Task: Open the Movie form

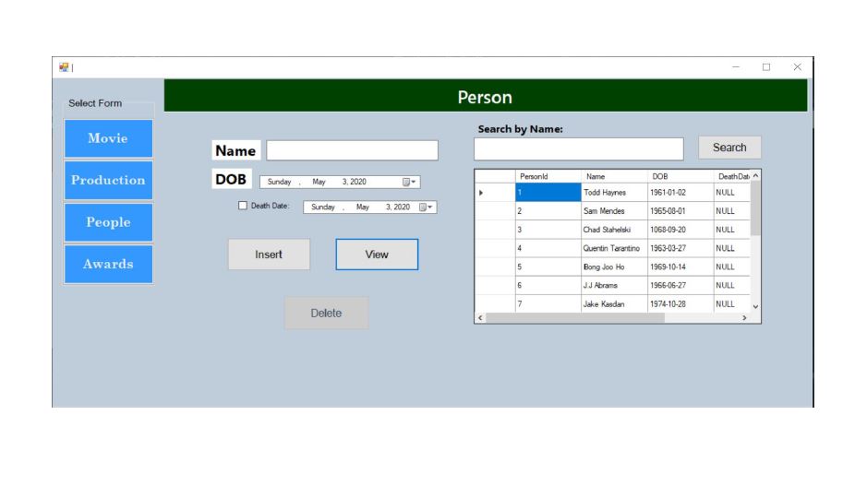Action: point(108,138)
